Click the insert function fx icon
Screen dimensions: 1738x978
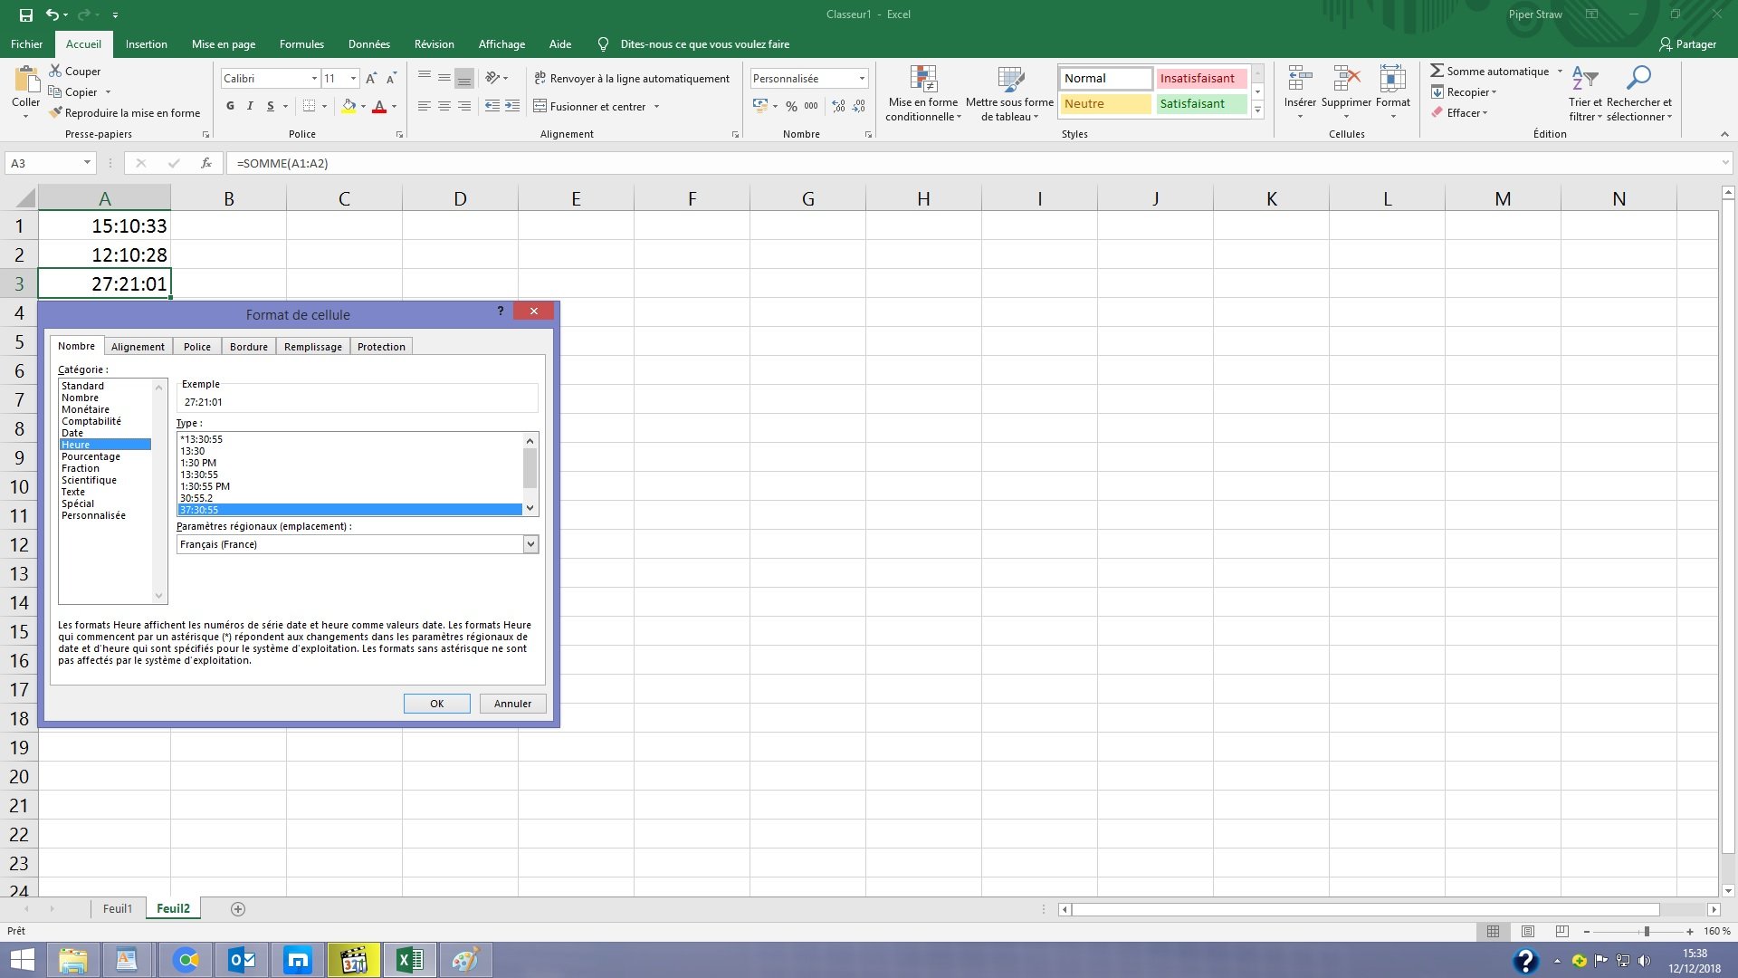click(x=206, y=163)
